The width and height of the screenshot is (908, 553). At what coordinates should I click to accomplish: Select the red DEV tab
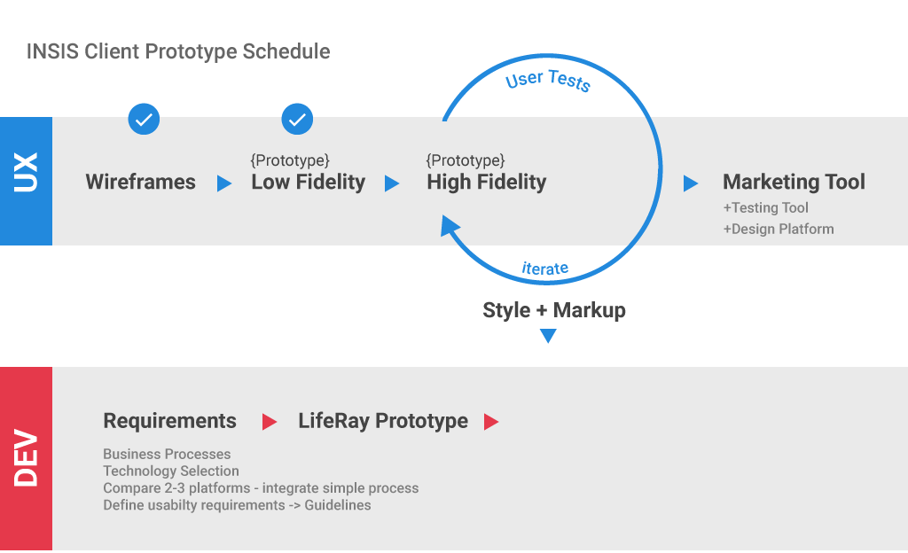pyautogui.click(x=26, y=458)
